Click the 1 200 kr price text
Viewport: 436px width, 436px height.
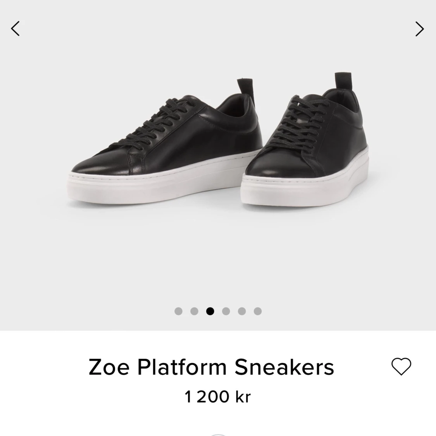point(217,396)
